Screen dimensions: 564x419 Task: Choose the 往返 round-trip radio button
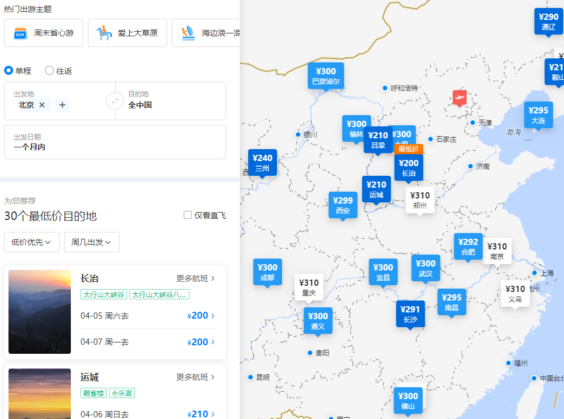tap(49, 71)
